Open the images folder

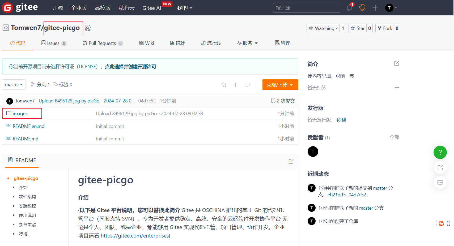coord(20,114)
